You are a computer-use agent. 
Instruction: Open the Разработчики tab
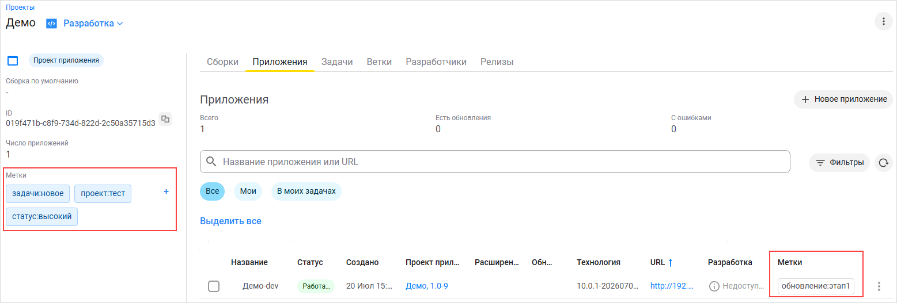[x=436, y=62]
